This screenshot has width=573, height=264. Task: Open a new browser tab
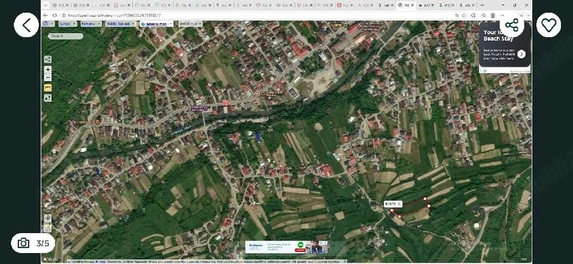[x=482, y=5]
